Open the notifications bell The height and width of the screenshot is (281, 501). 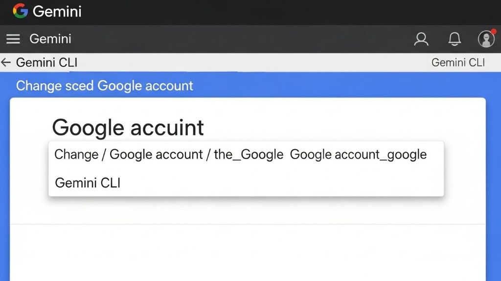[454, 39]
